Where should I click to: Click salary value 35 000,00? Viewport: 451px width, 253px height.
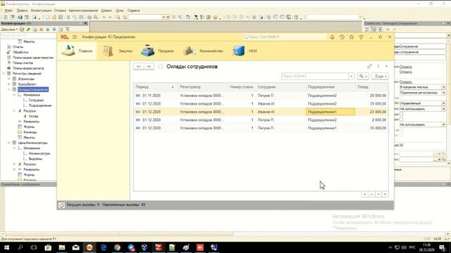(x=378, y=128)
